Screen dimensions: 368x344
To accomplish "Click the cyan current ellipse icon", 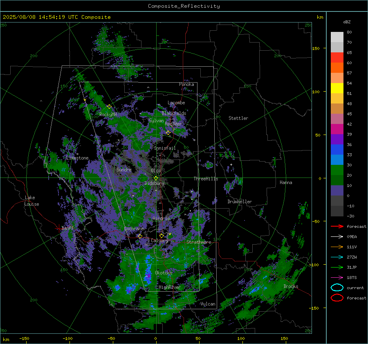I will [x=337, y=288].
